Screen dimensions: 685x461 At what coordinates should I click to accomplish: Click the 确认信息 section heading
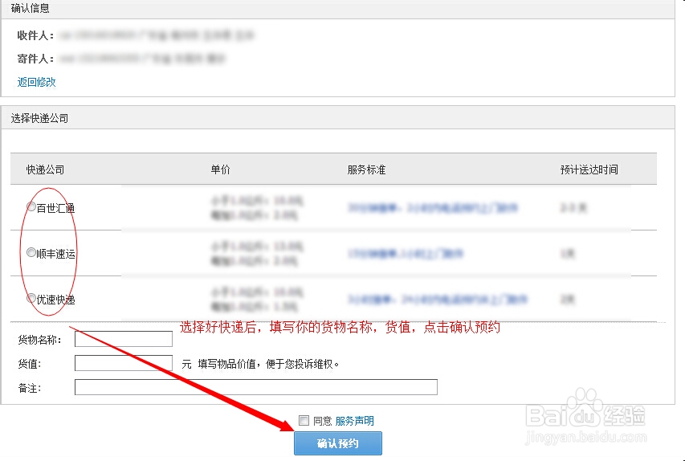pyautogui.click(x=31, y=8)
